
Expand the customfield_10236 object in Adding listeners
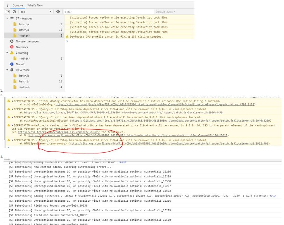coord(76,196)
